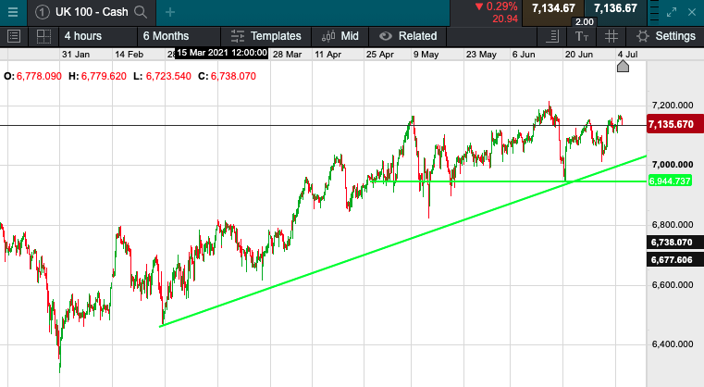Open the hamburger main menu

point(13,12)
